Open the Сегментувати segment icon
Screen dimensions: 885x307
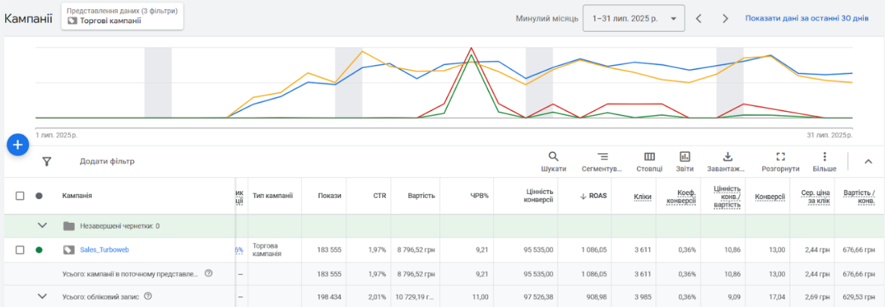pos(602,157)
